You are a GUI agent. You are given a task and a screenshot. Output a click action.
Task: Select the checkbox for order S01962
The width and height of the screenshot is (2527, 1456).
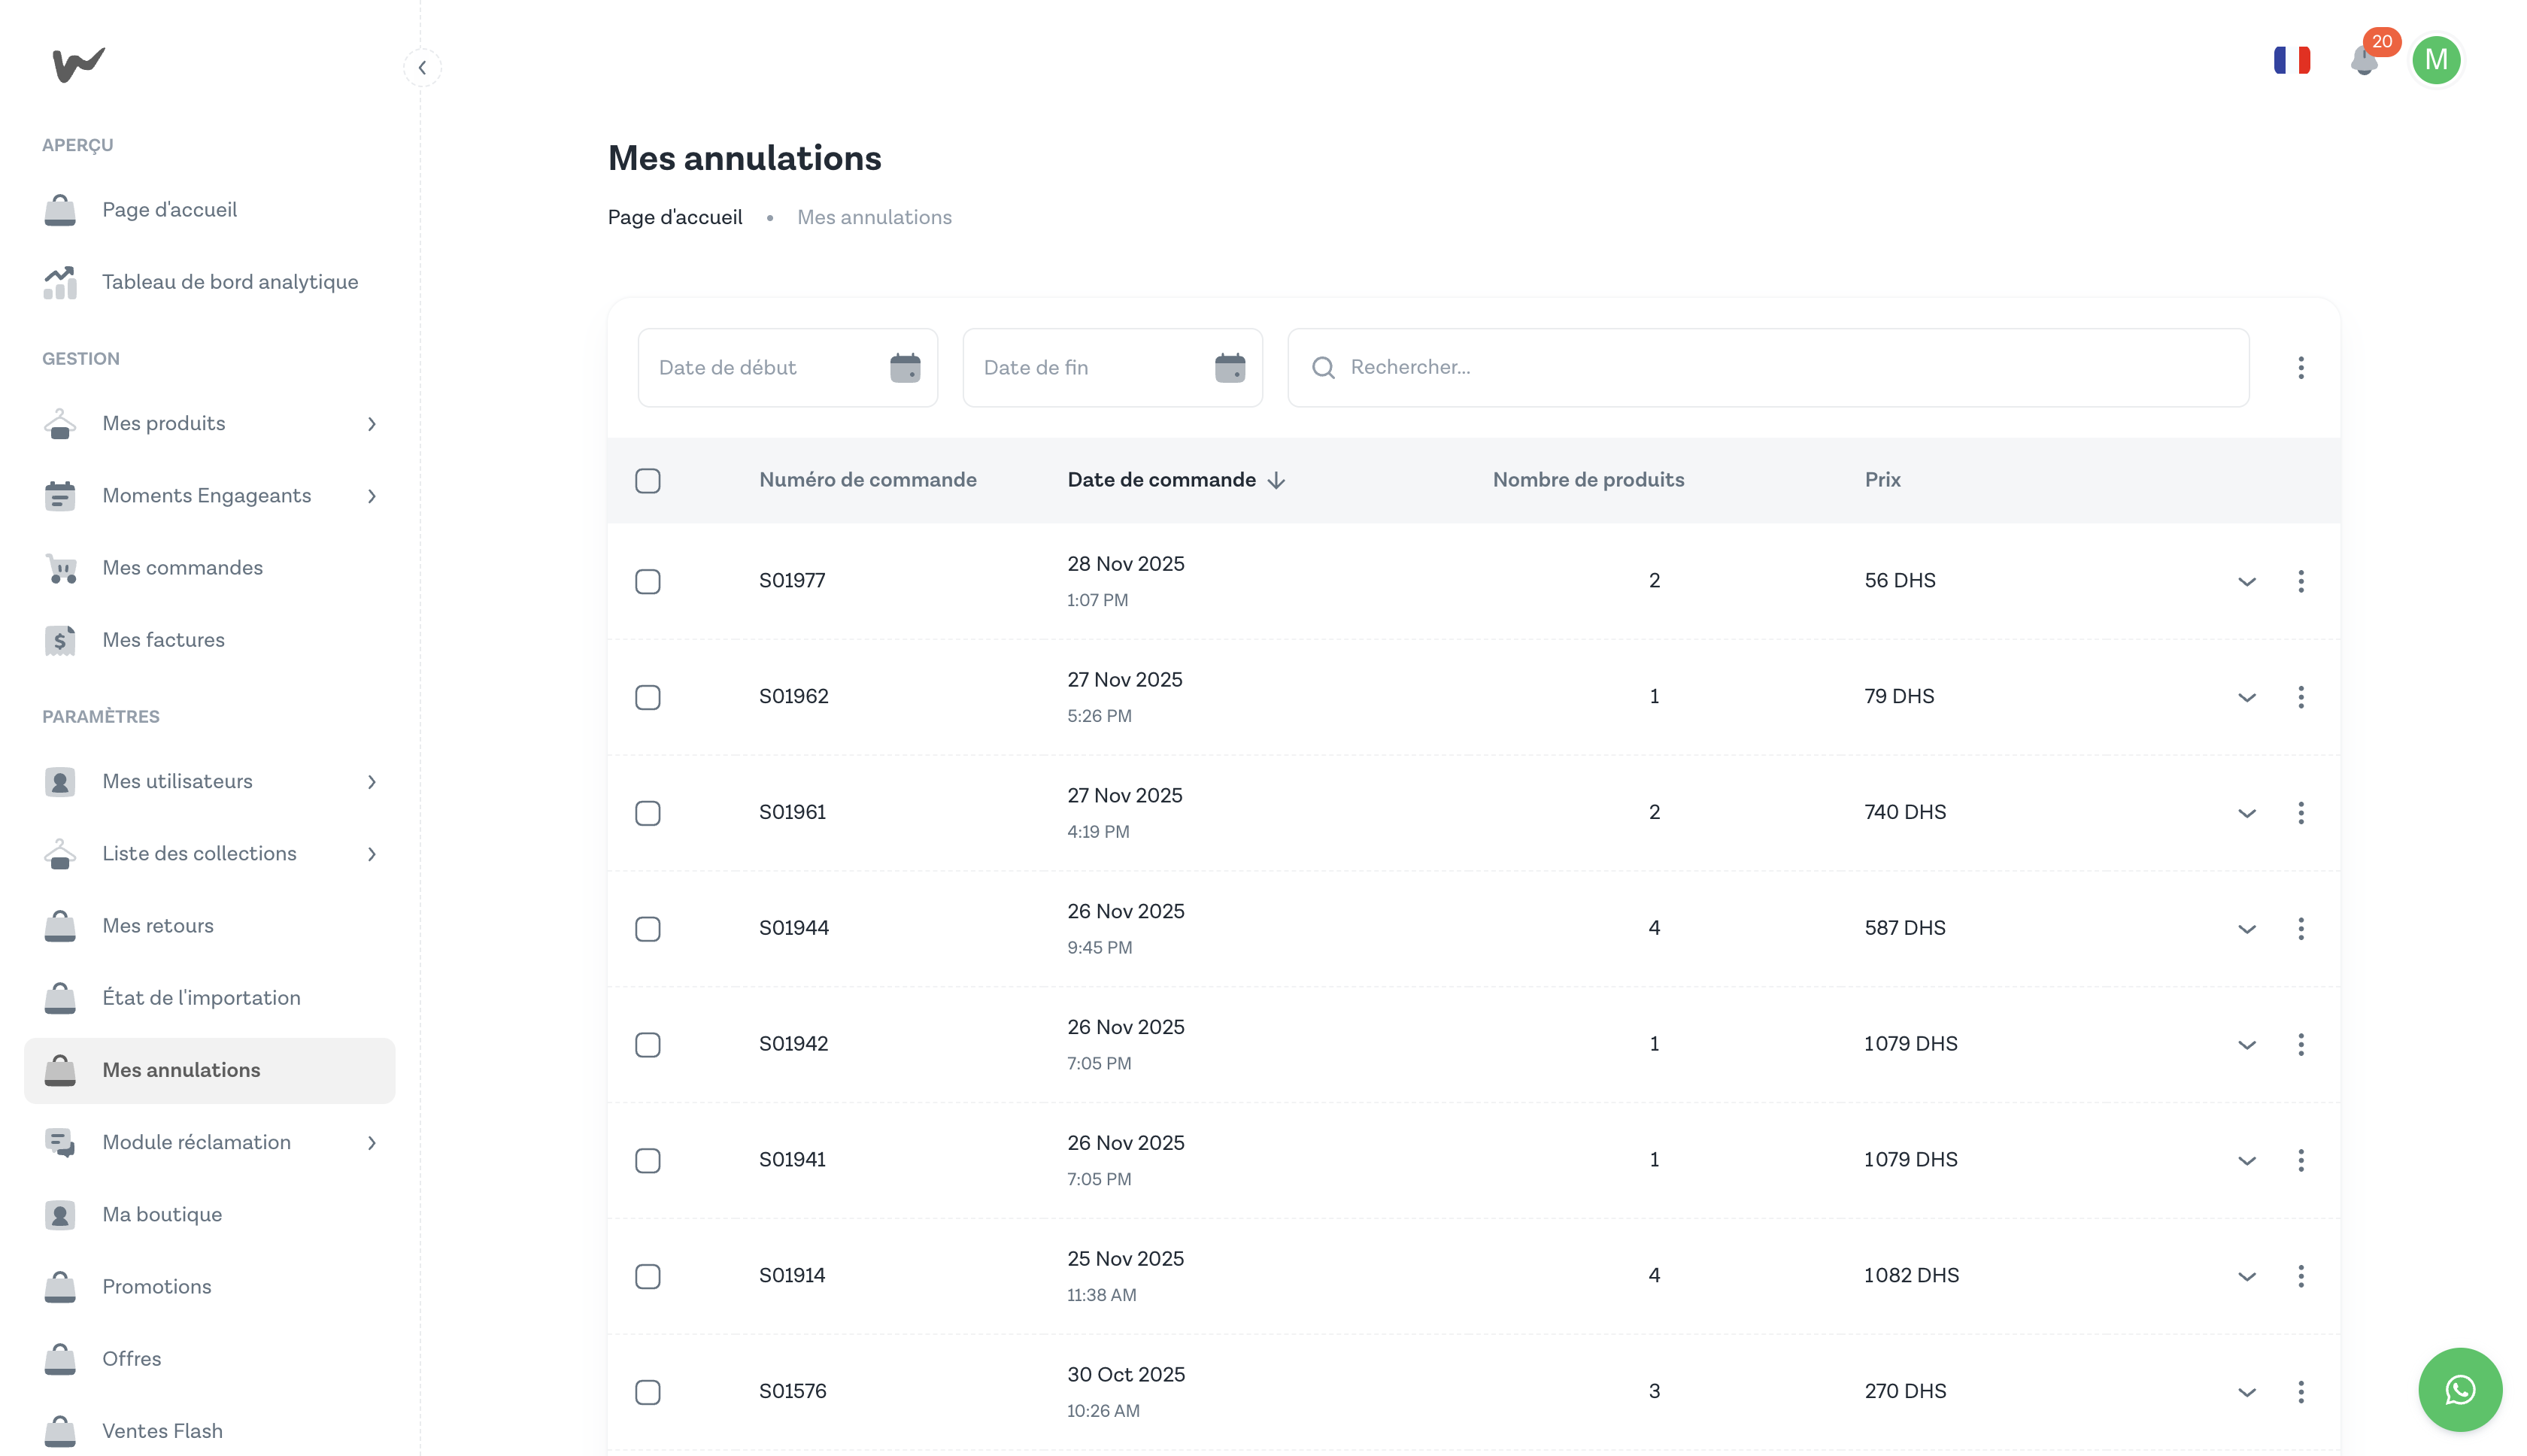[x=648, y=697]
